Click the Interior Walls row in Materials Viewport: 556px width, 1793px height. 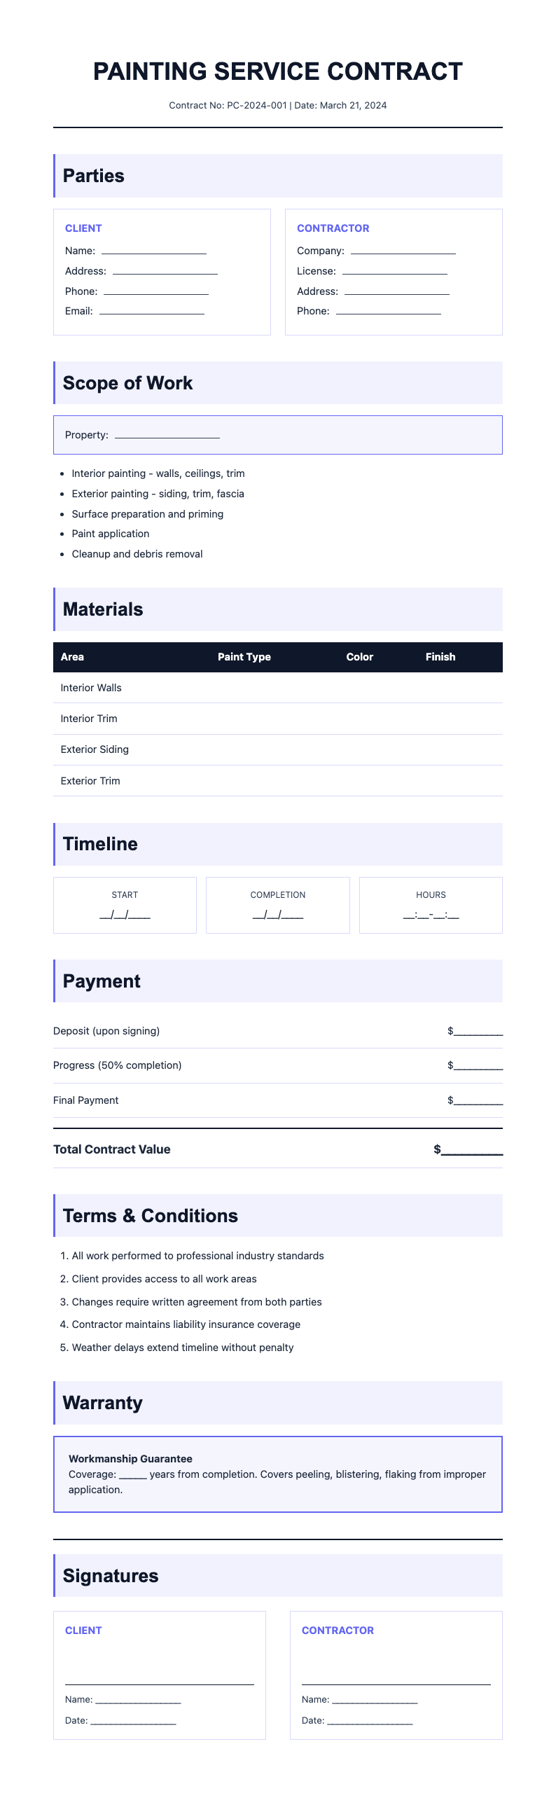point(278,688)
